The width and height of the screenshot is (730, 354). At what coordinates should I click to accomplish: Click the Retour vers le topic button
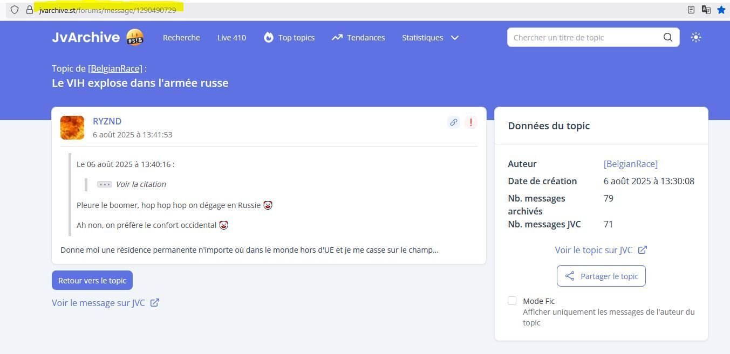coord(92,280)
